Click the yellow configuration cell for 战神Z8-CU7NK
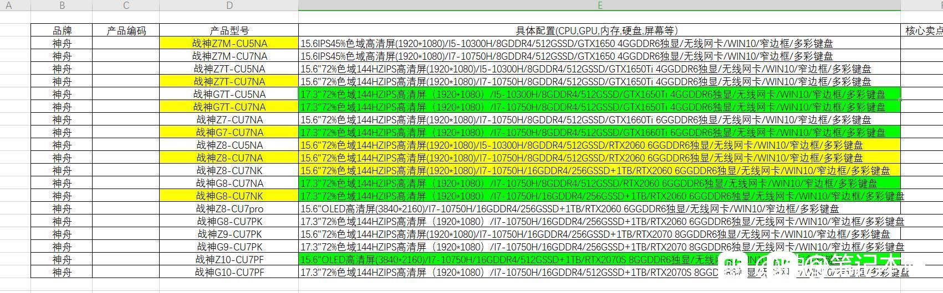Screen dimensions: 943x293 click(x=600, y=170)
